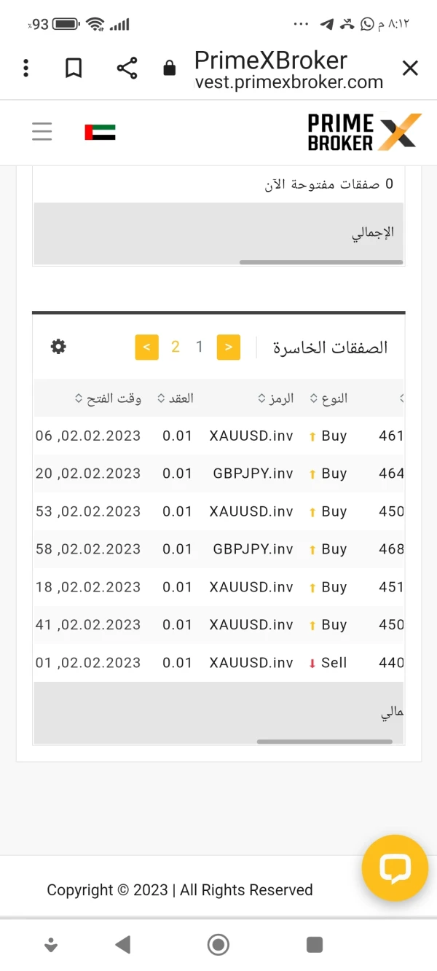Go to page 2 of losing trades
The image size is (437, 971).
click(x=176, y=347)
